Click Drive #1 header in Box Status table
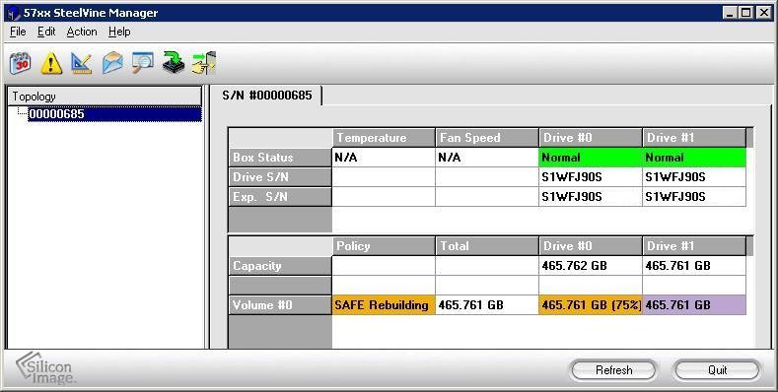The width and height of the screenshot is (778, 392). [694, 138]
